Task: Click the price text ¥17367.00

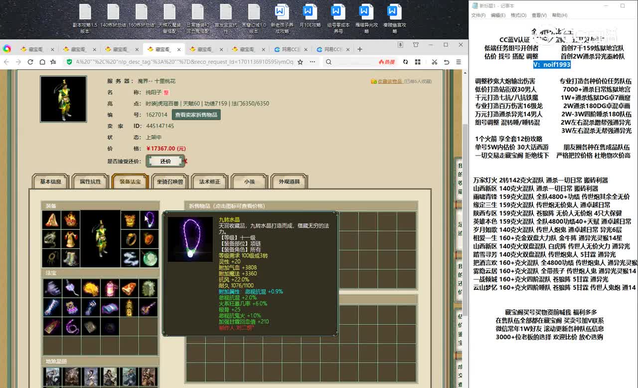Action: click(x=166, y=149)
